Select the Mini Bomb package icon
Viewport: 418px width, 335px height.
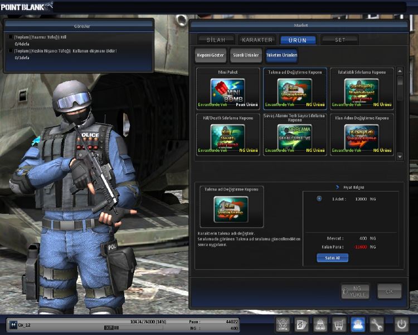pos(227,92)
